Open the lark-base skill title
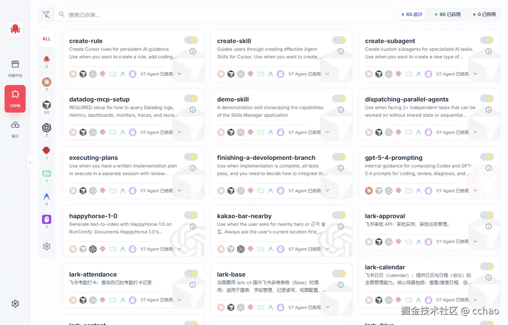Screen dimensions: 508x325 coord(231,275)
